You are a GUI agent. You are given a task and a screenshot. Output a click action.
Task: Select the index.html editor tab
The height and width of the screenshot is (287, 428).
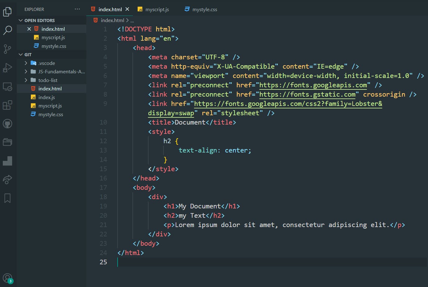click(110, 9)
